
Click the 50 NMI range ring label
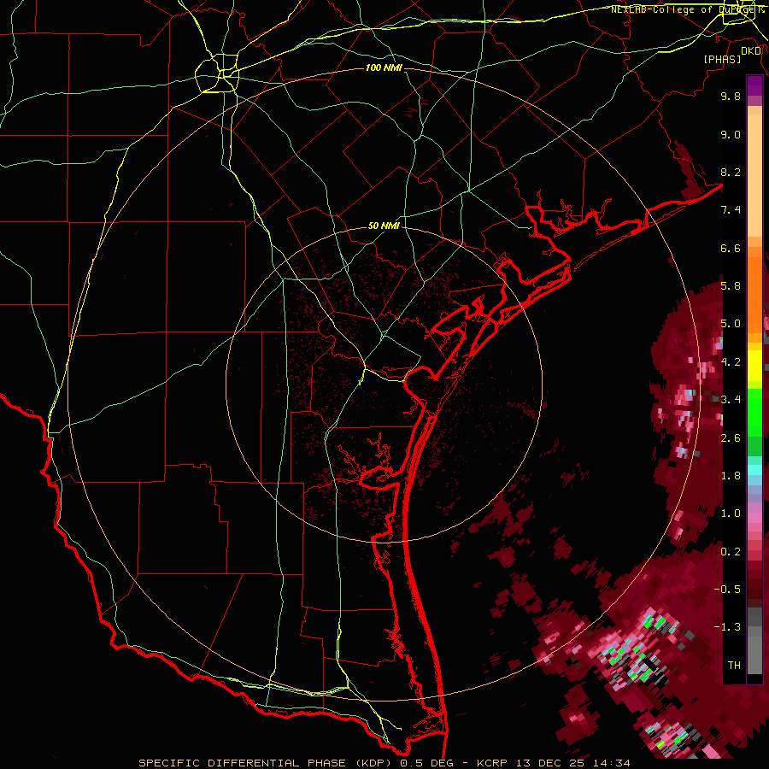pyautogui.click(x=384, y=226)
